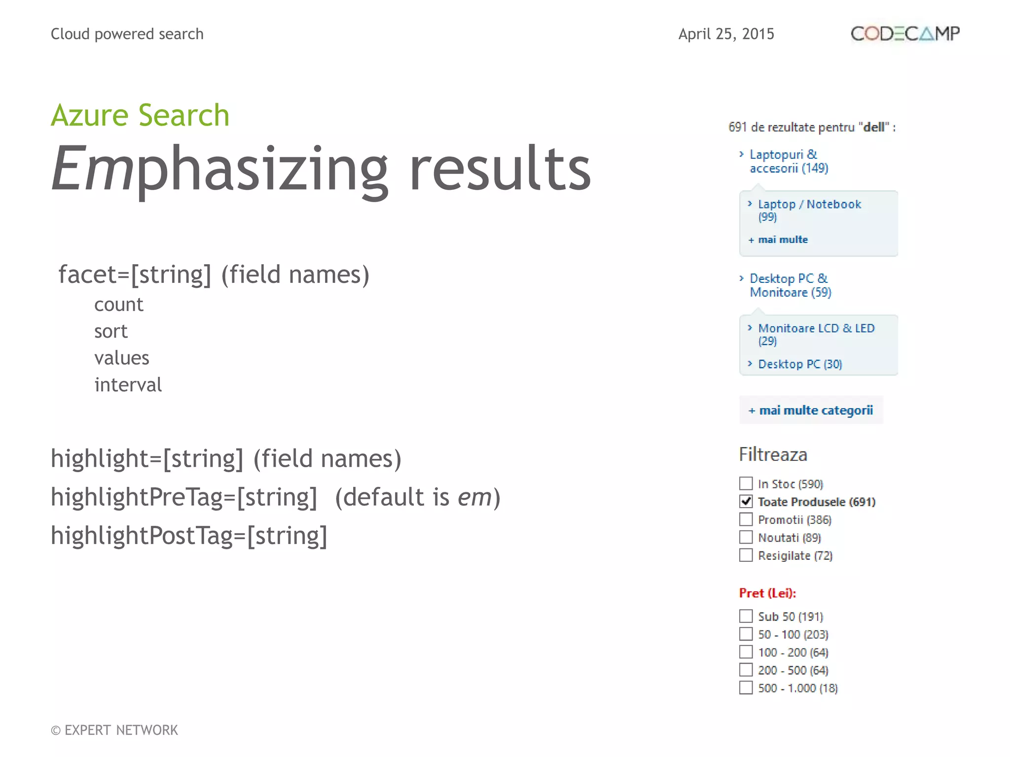Screen dimensions: 1010x757
Task: Show more with '+ mai multe' link
Action: point(778,240)
